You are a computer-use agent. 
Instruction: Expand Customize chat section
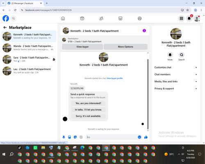click(x=176, y=67)
